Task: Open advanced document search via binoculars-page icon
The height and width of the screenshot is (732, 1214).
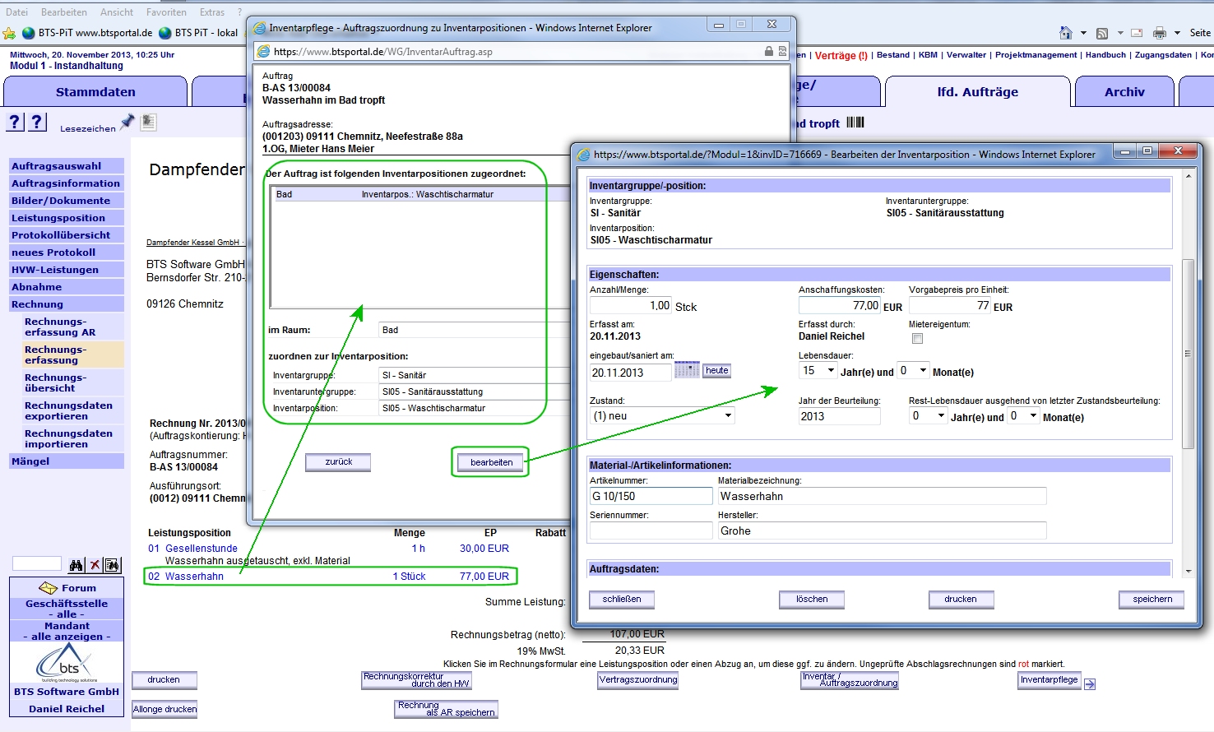Action: point(113,564)
